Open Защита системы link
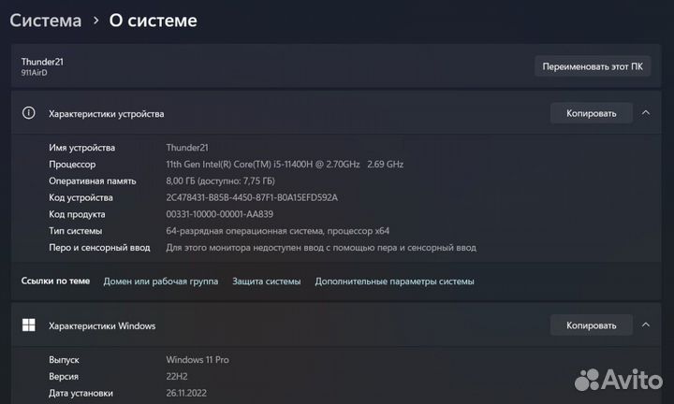The width and height of the screenshot is (674, 404). (267, 281)
